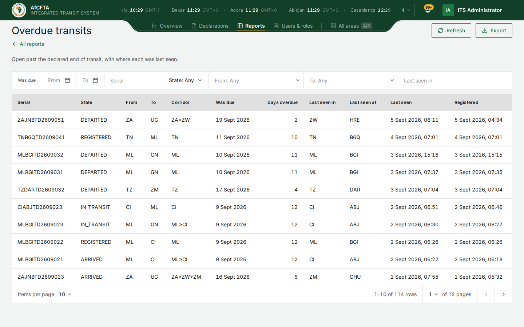This screenshot has width=524, height=327.
Task: Click the 19 Sept 2026 due date
Action: (233, 120)
